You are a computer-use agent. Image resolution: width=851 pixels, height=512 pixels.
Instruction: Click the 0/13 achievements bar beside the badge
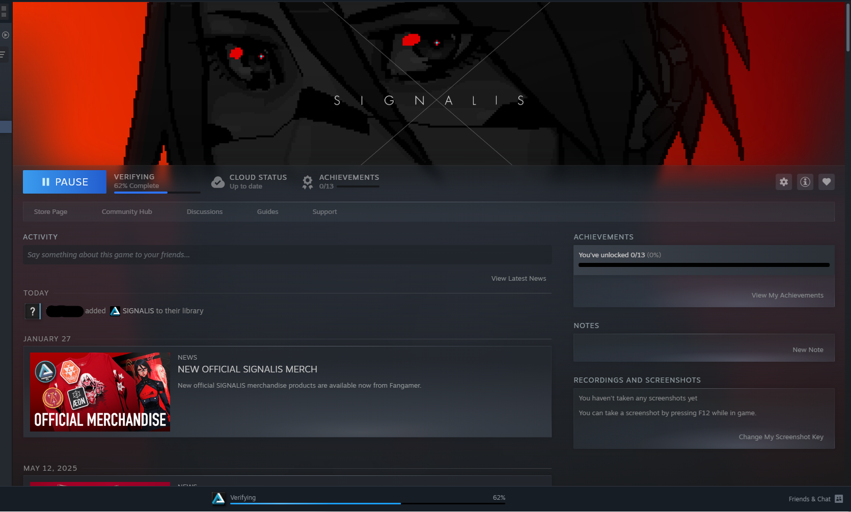pyautogui.click(x=358, y=186)
